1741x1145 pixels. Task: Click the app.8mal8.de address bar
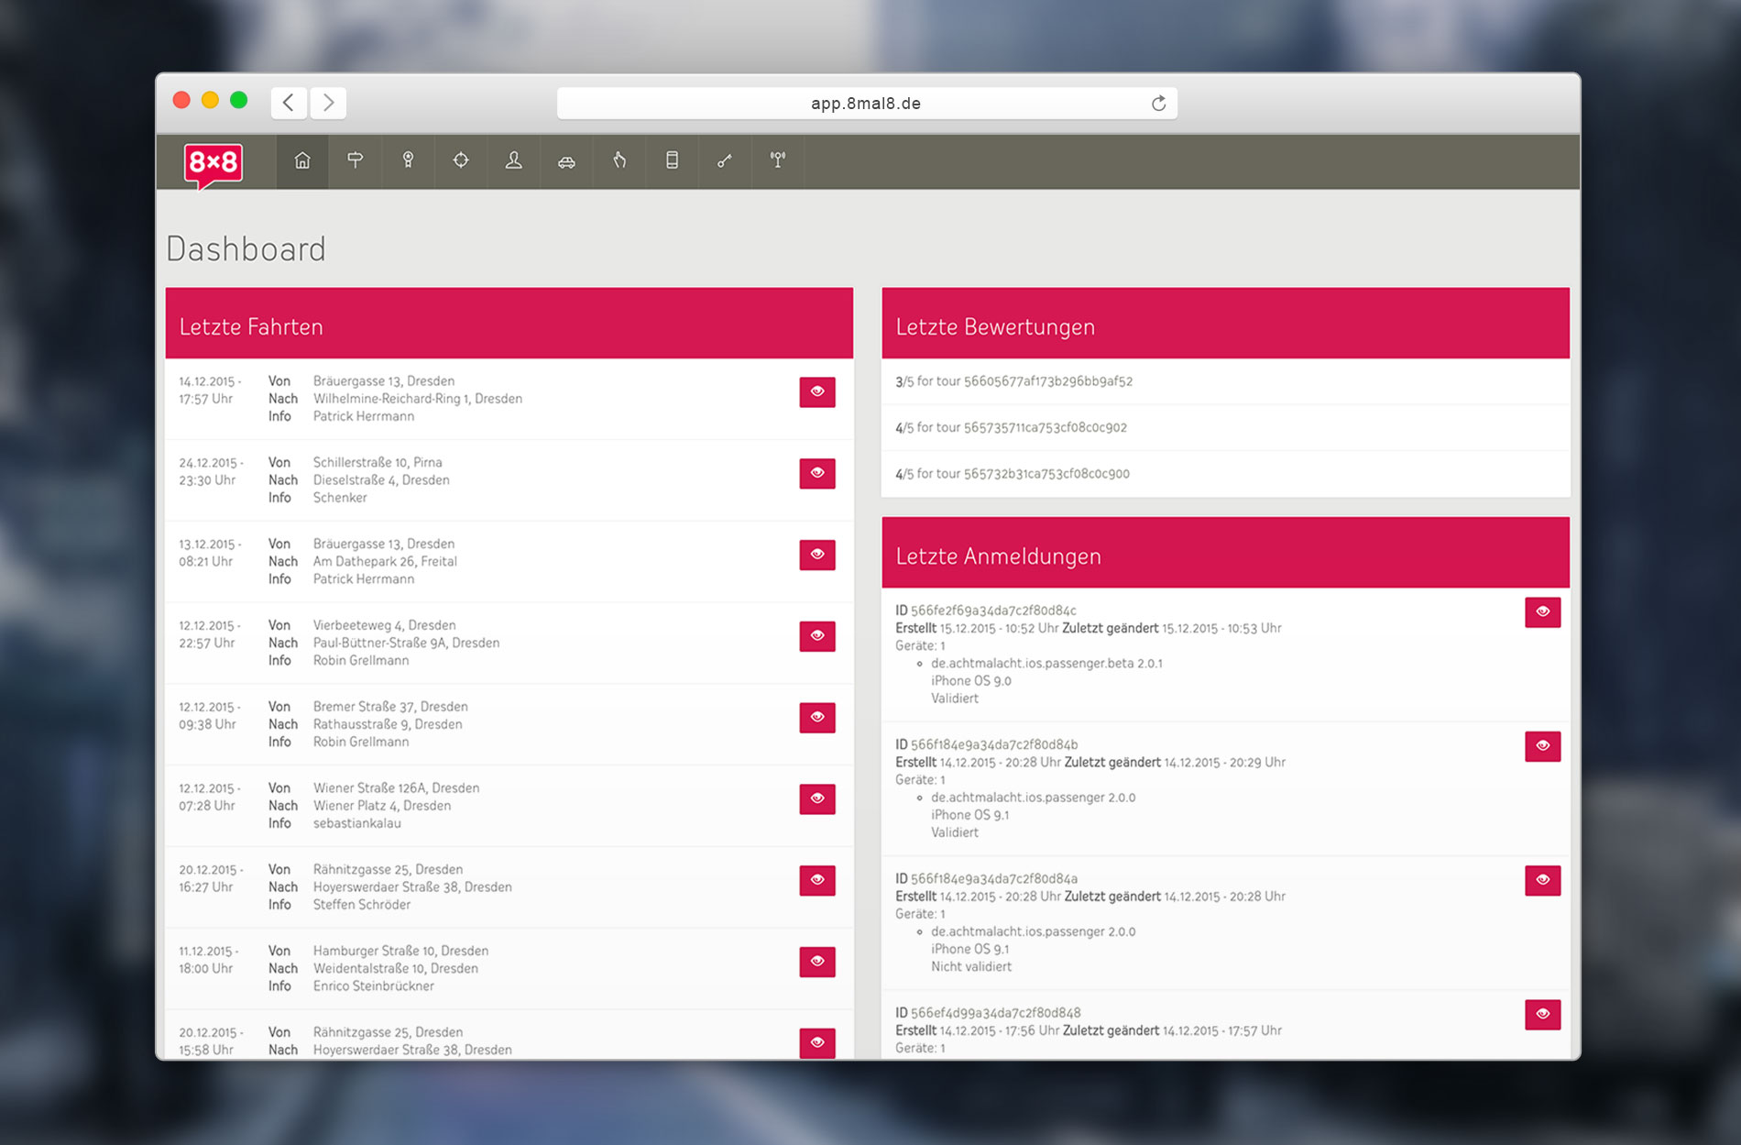pyautogui.click(x=865, y=104)
